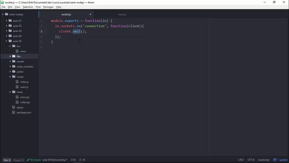The image size is (289, 163).
Task: Click line number 3 in gutter
Action: pos(41,31)
